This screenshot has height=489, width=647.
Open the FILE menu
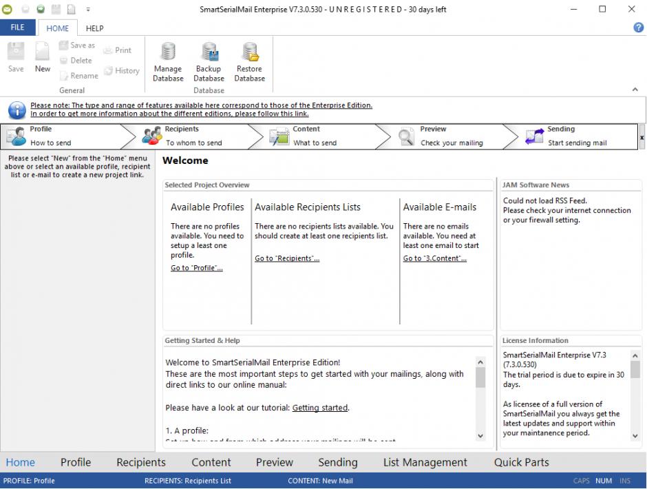[x=18, y=28]
